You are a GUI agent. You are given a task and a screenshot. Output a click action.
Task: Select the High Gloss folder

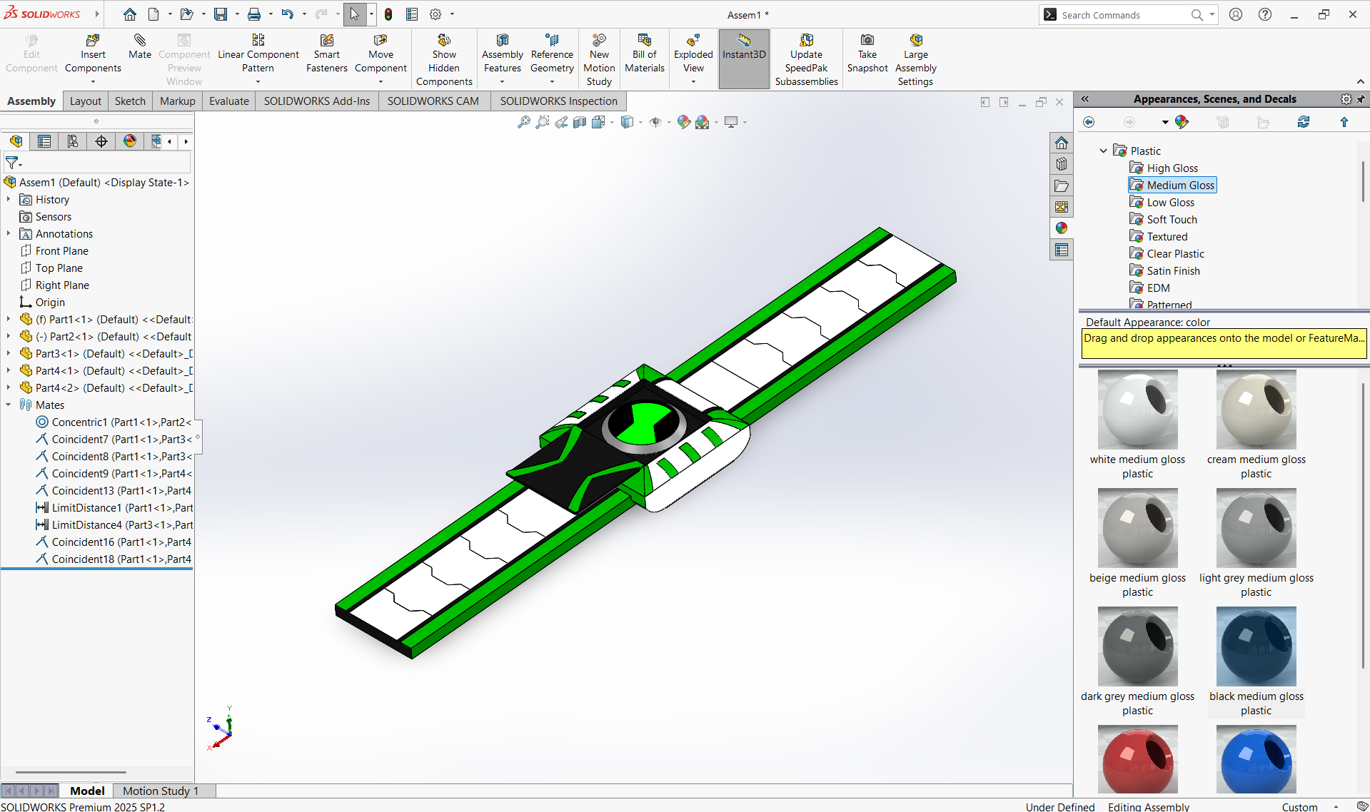click(1172, 168)
